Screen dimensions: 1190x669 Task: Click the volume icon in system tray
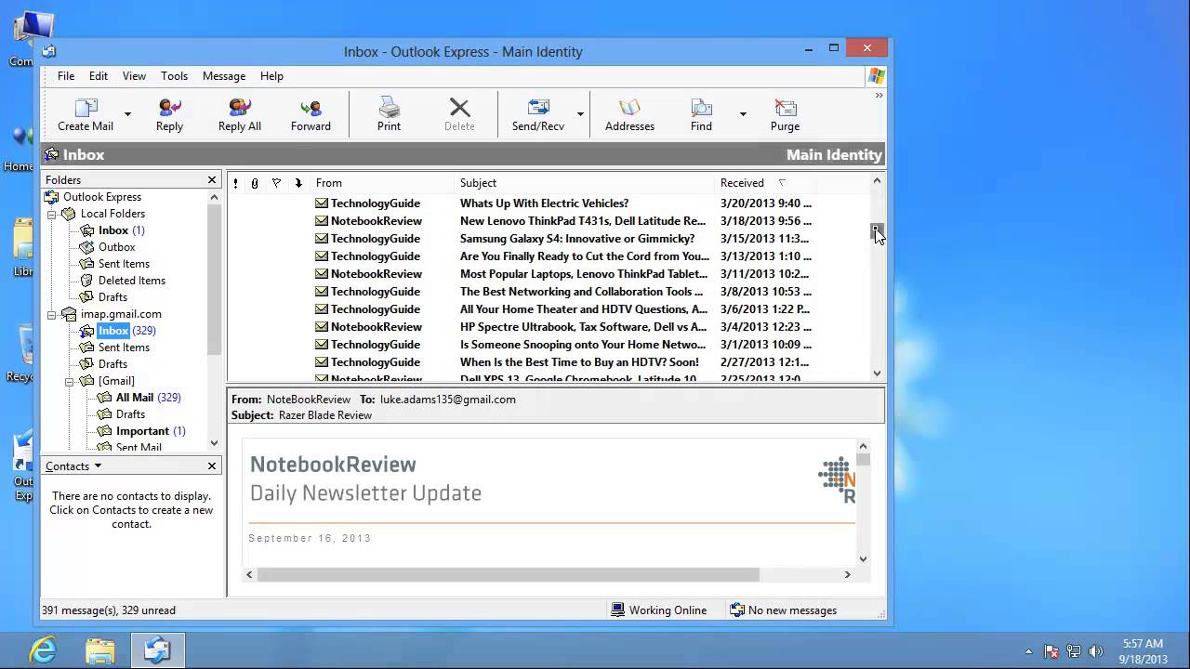coord(1095,651)
